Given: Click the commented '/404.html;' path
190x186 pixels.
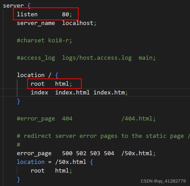Looking at the screenshot, I should (x=138, y=118).
